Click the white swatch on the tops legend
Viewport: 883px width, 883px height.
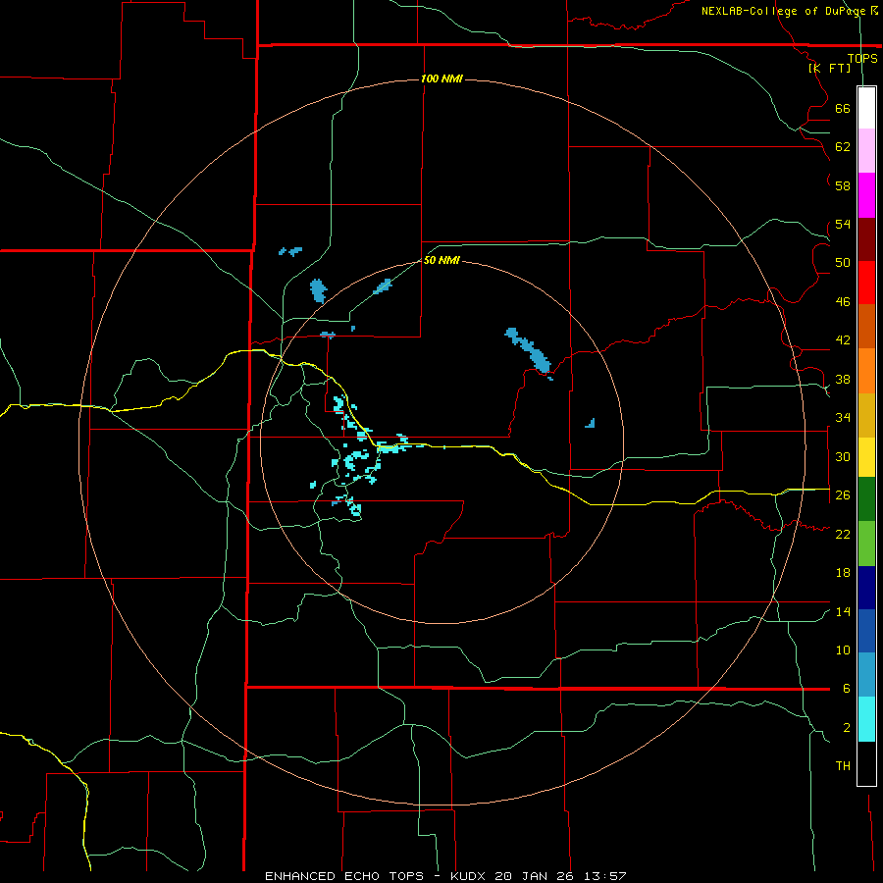(x=866, y=108)
